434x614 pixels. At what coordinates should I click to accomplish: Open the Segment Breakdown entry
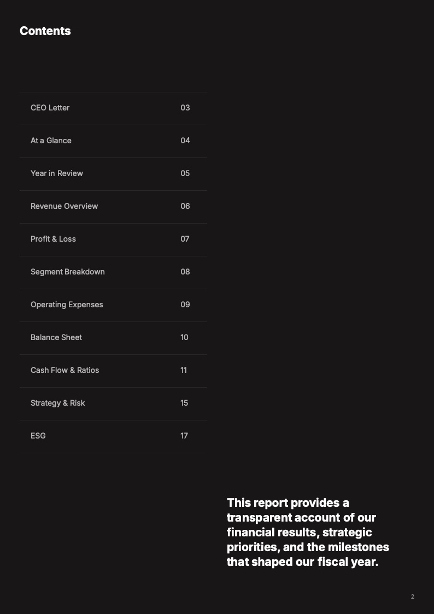tap(67, 272)
